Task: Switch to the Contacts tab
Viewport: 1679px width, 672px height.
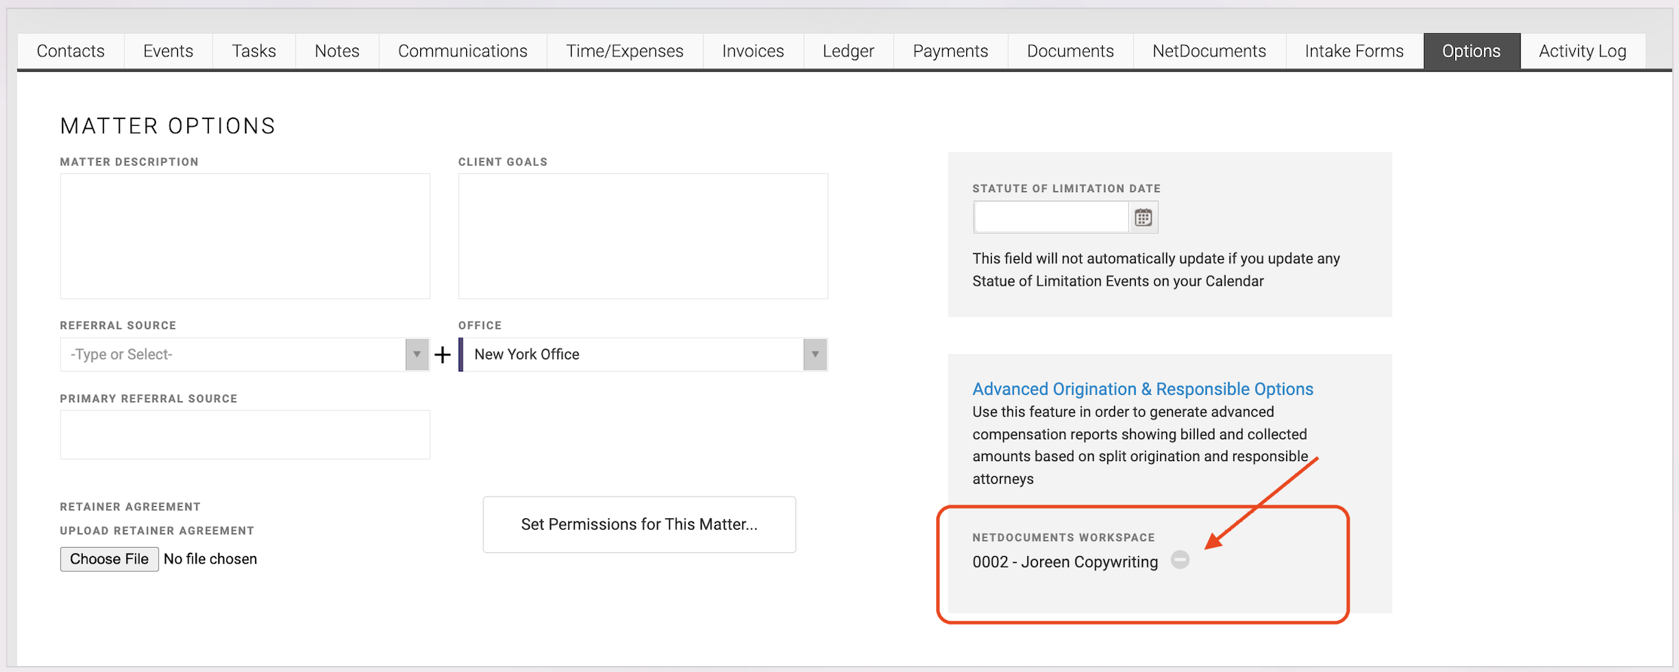Action: click(71, 51)
